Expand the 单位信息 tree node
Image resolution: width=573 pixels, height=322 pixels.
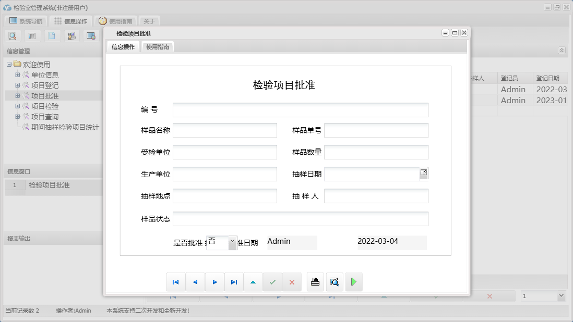point(17,75)
